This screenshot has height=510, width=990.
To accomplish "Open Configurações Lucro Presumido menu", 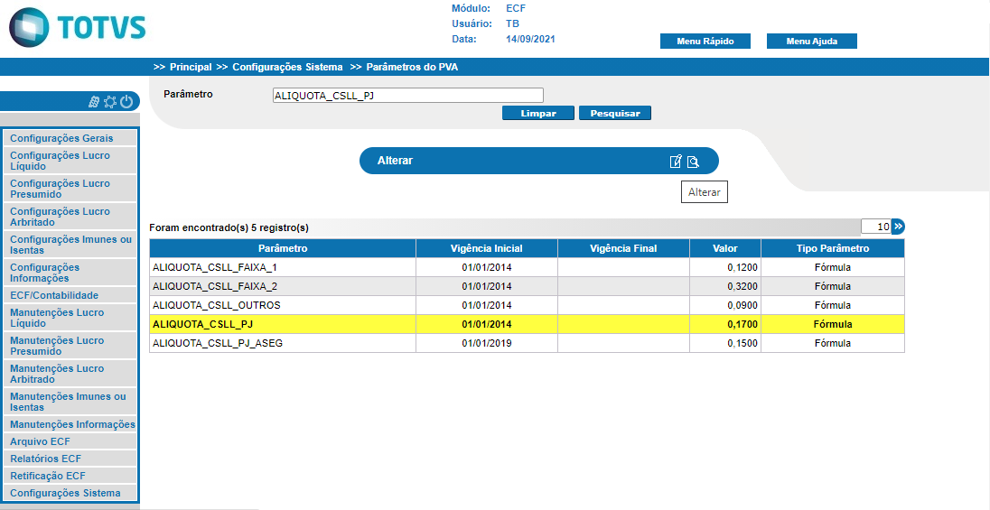I will point(70,189).
